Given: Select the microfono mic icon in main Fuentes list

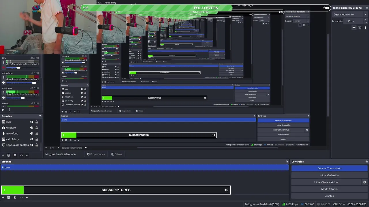Looking at the screenshot, I should click(x=3, y=133).
